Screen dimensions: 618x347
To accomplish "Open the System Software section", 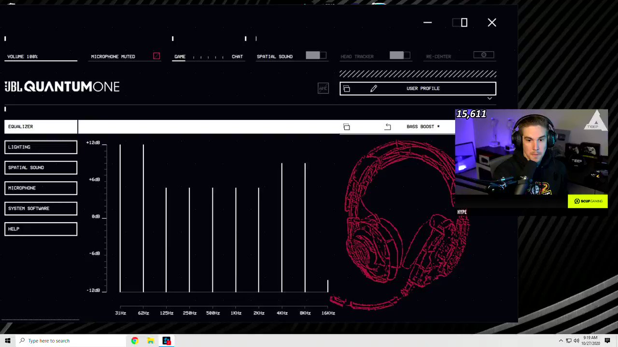I will click(x=41, y=209).
